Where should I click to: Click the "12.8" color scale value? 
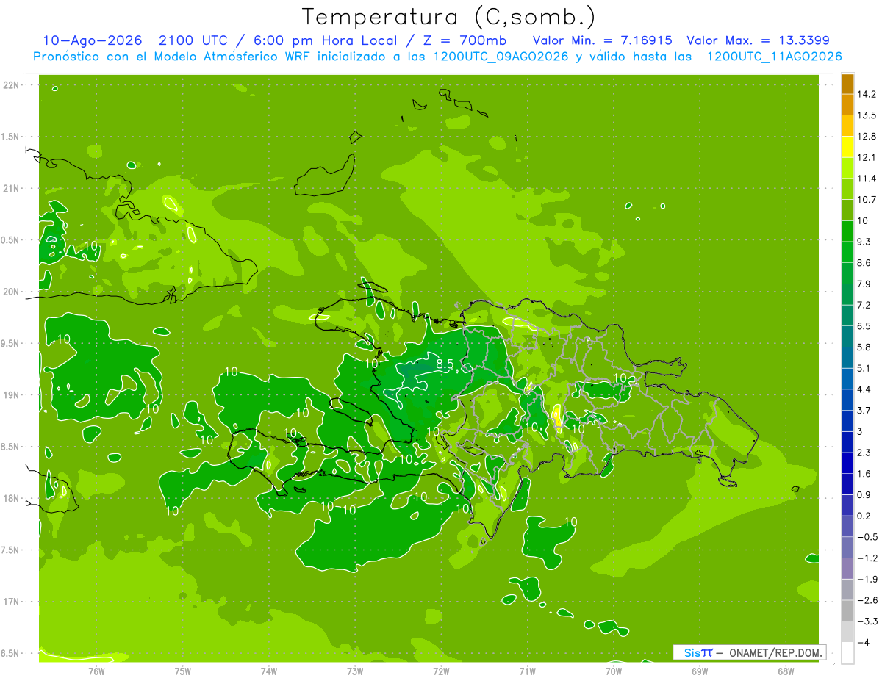867,136
